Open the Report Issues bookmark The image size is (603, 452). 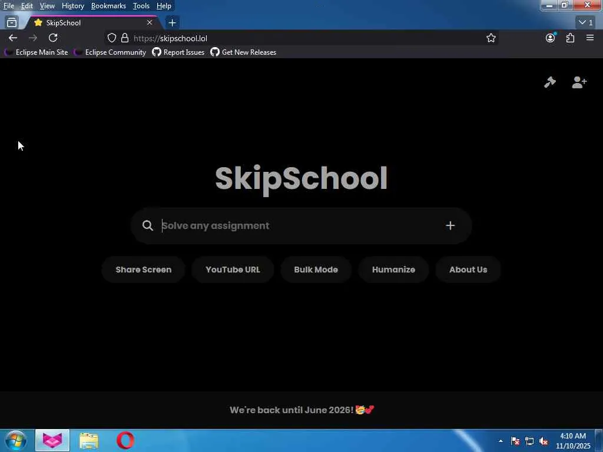point(178,52)
